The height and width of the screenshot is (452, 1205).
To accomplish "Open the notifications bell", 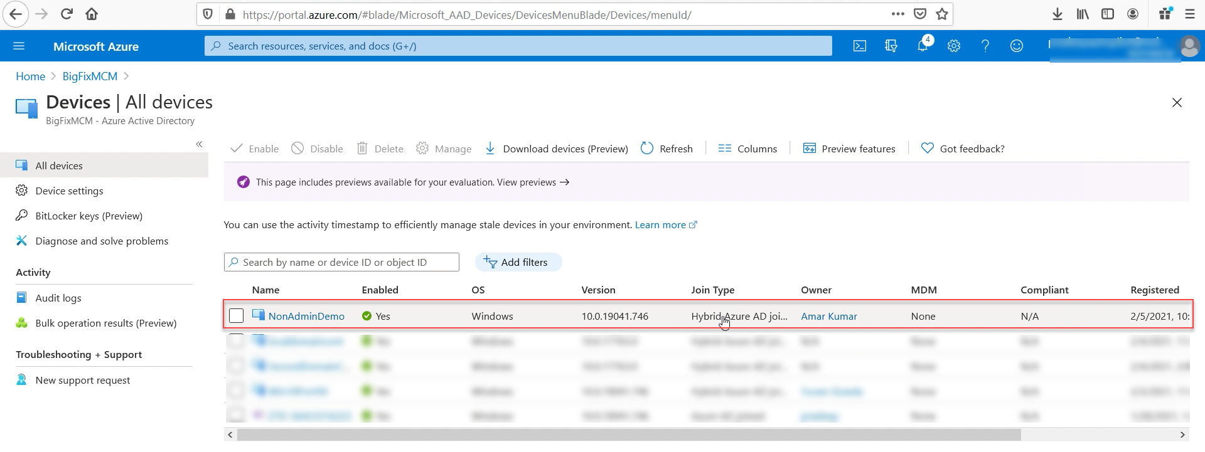I will click(922, 46).
